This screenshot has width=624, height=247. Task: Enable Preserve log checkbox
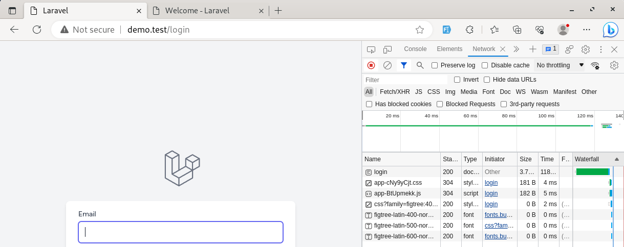click(435, 65)
